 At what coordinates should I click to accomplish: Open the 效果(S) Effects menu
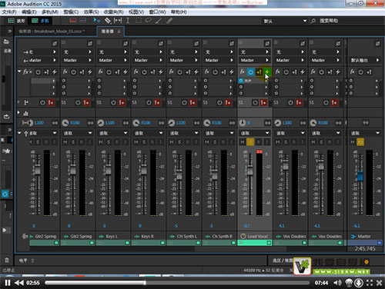point(91,12)
